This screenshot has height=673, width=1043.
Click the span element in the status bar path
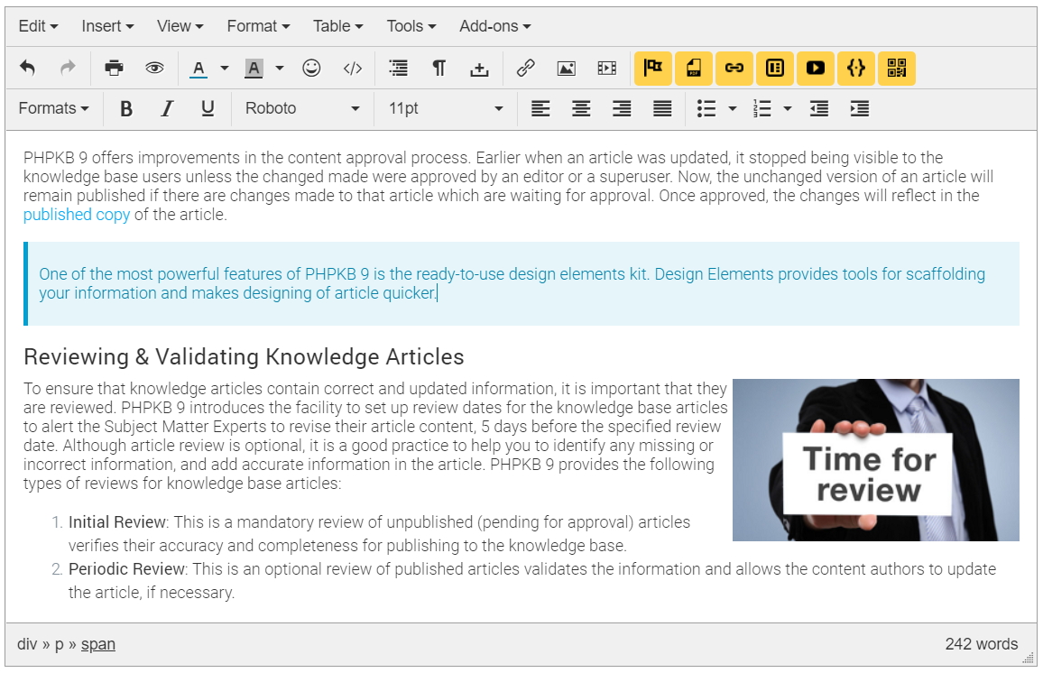coord(97,644)
